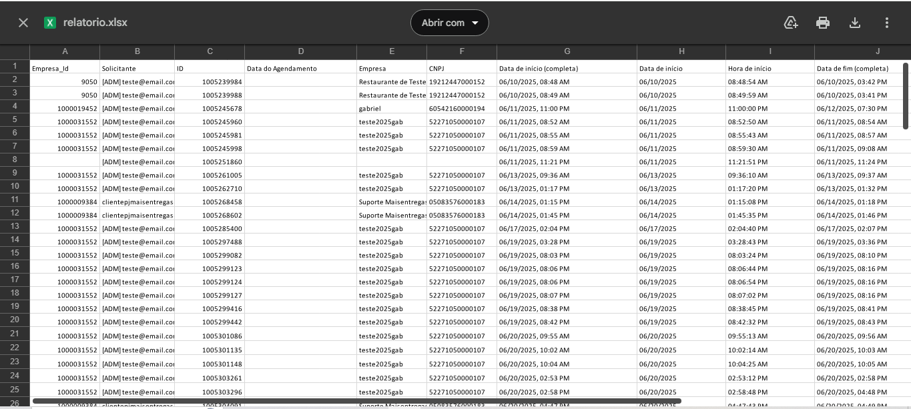Click the vertical scrollbar thumb
Screen dimensions: 911x409
click(x=906, y=96)
